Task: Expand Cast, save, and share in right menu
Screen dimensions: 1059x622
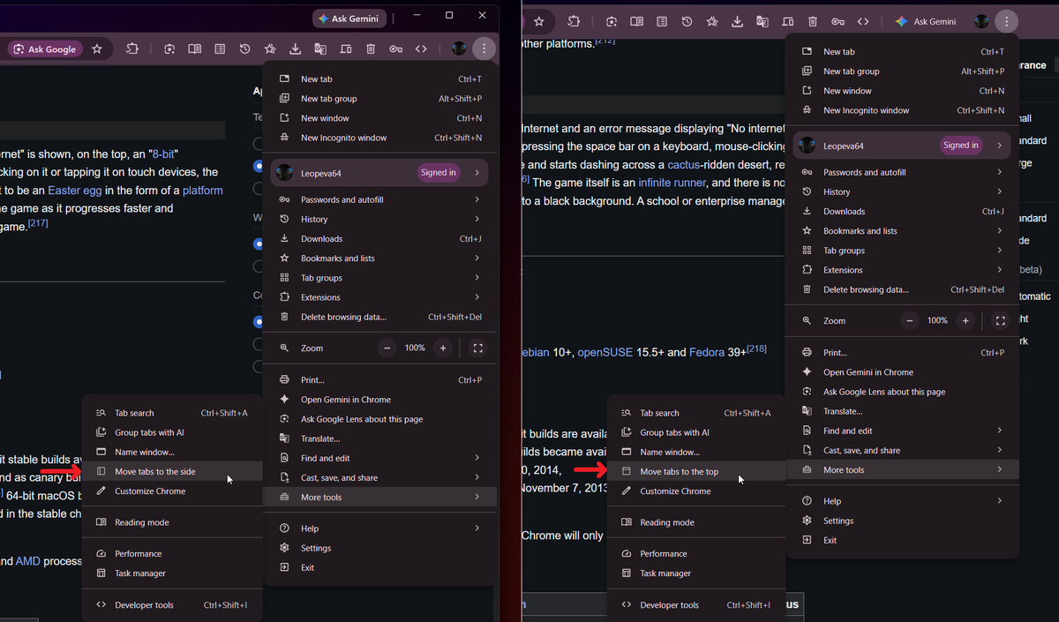Action: pos(902,450)
